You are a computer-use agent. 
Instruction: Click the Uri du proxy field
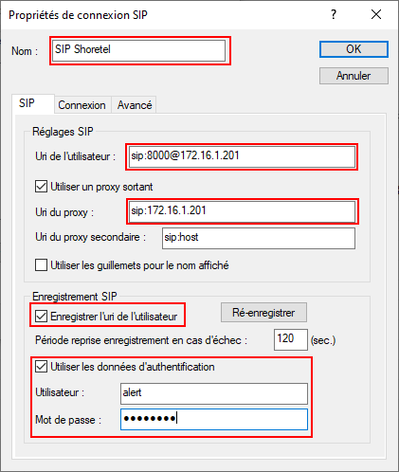[242, 211]
